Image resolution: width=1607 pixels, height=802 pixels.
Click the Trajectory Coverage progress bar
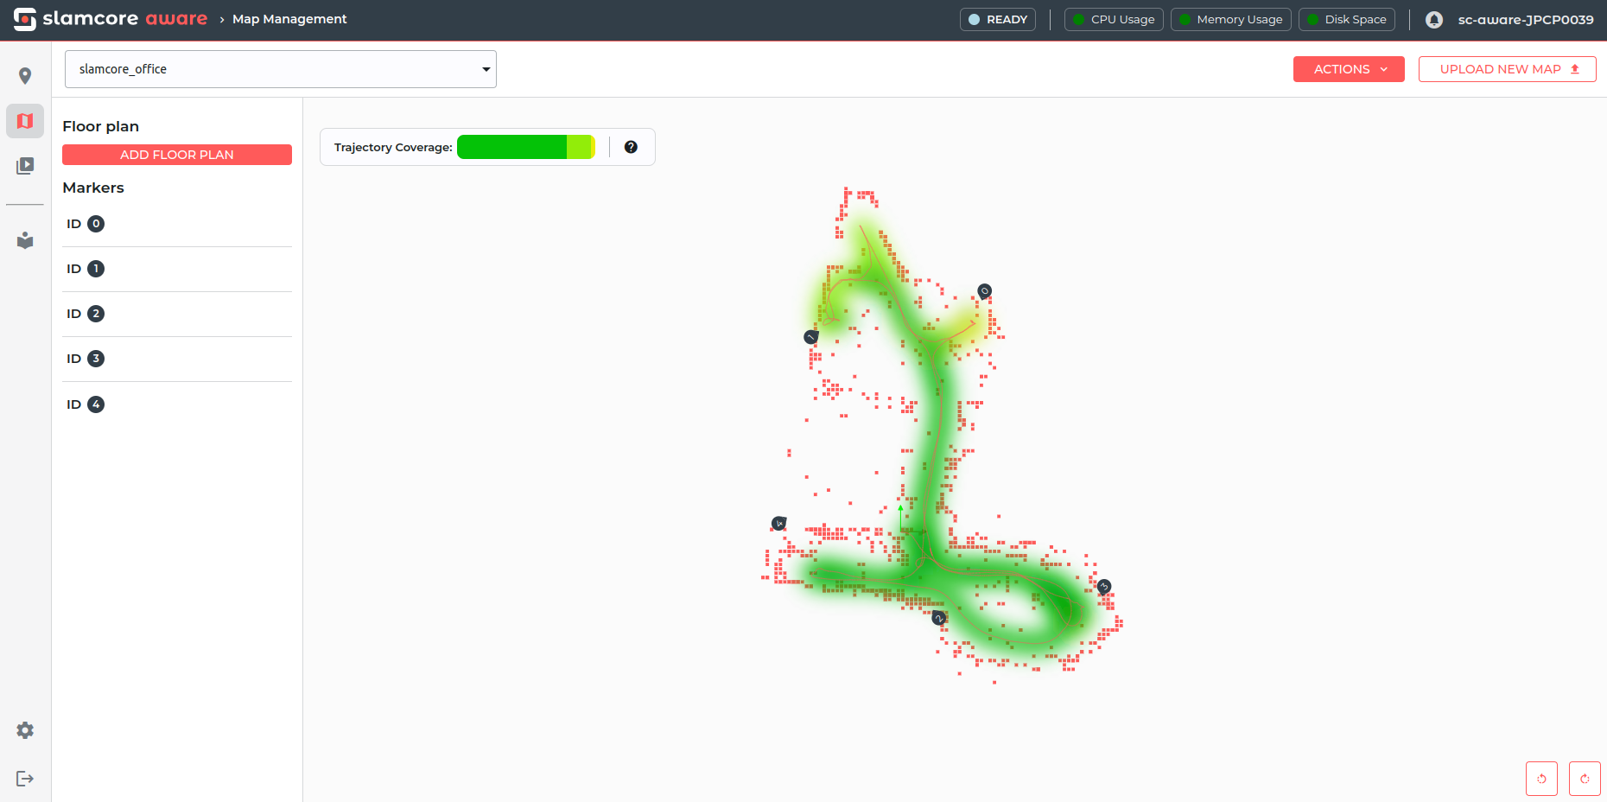(x=526, y=147)
